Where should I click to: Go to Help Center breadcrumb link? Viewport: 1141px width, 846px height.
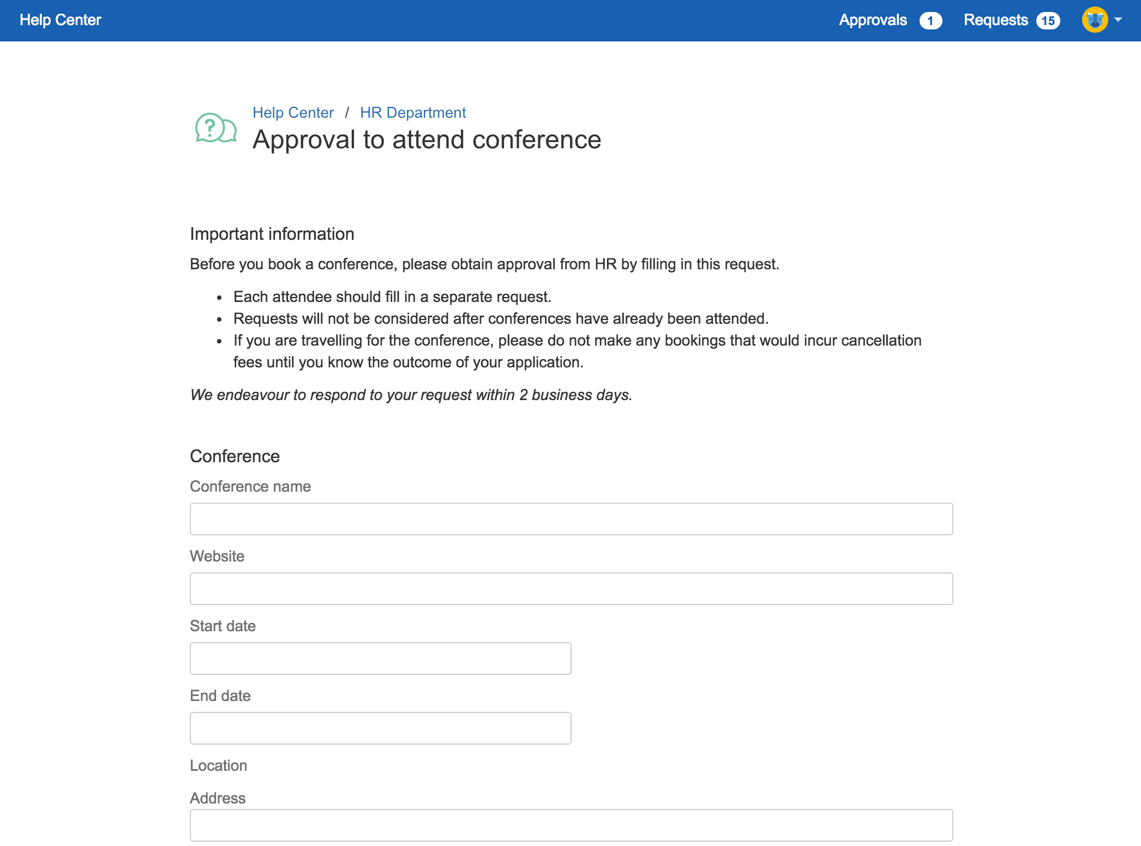[x=293, y=113]
